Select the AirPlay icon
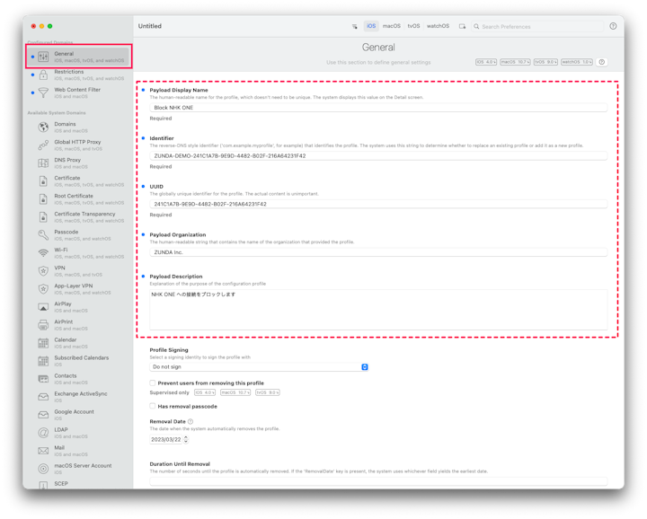Viewport: 647px width, 519px height. pyautogui.click(x=43, y=307)
